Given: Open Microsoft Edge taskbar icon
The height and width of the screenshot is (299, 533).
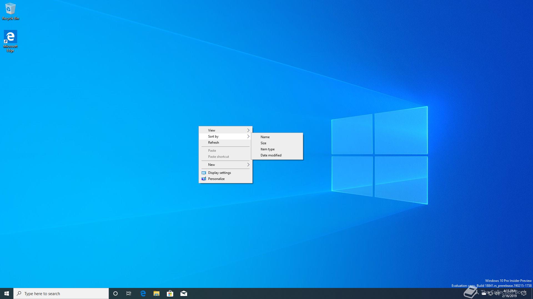Looking at the screenshot, I should point(143,293).
